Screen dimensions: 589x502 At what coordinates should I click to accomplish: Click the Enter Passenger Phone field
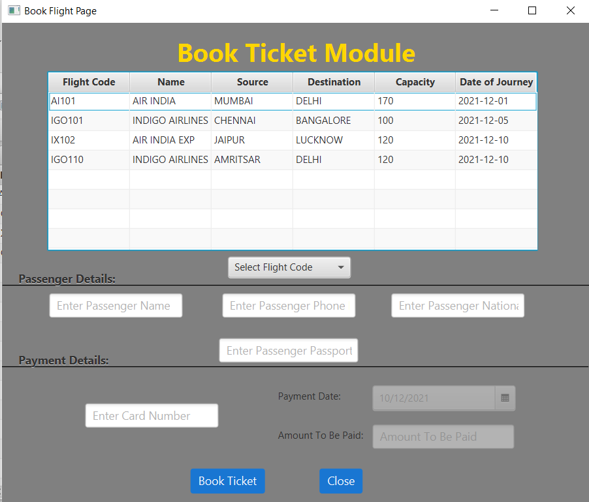[x=289, y=305]
